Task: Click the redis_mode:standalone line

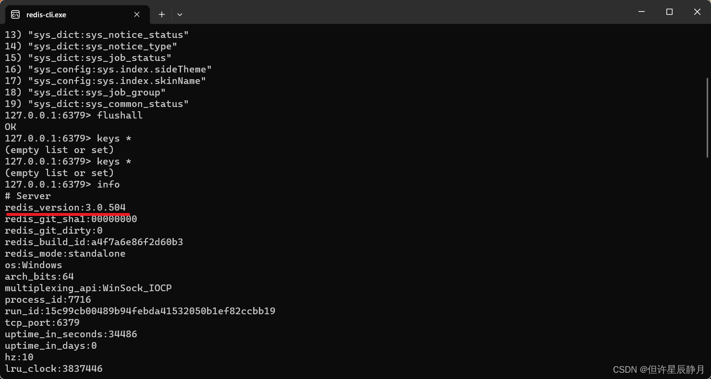Action: tap(65, 253)
